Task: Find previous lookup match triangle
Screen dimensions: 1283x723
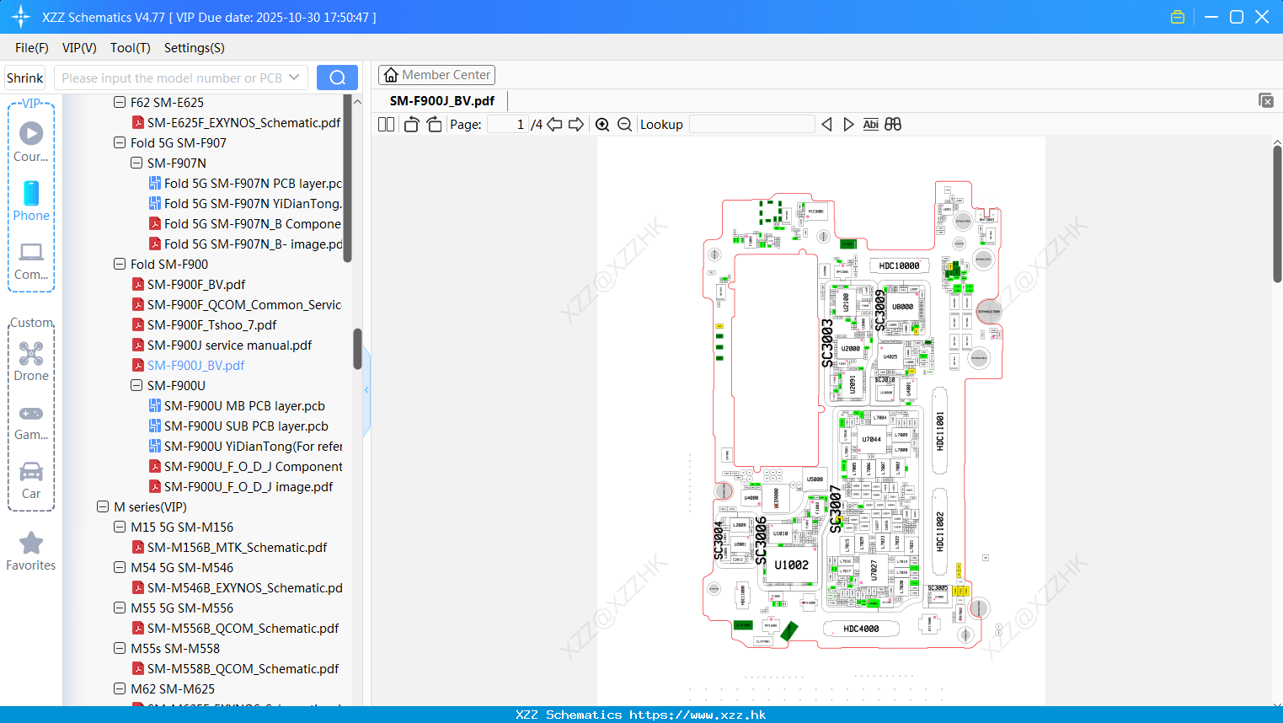Action: 826,124
